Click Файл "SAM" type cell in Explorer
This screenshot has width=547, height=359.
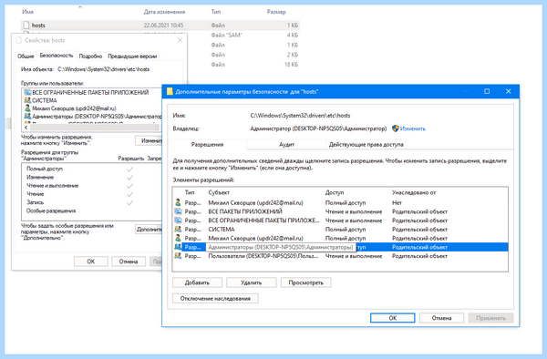[226, 35]
